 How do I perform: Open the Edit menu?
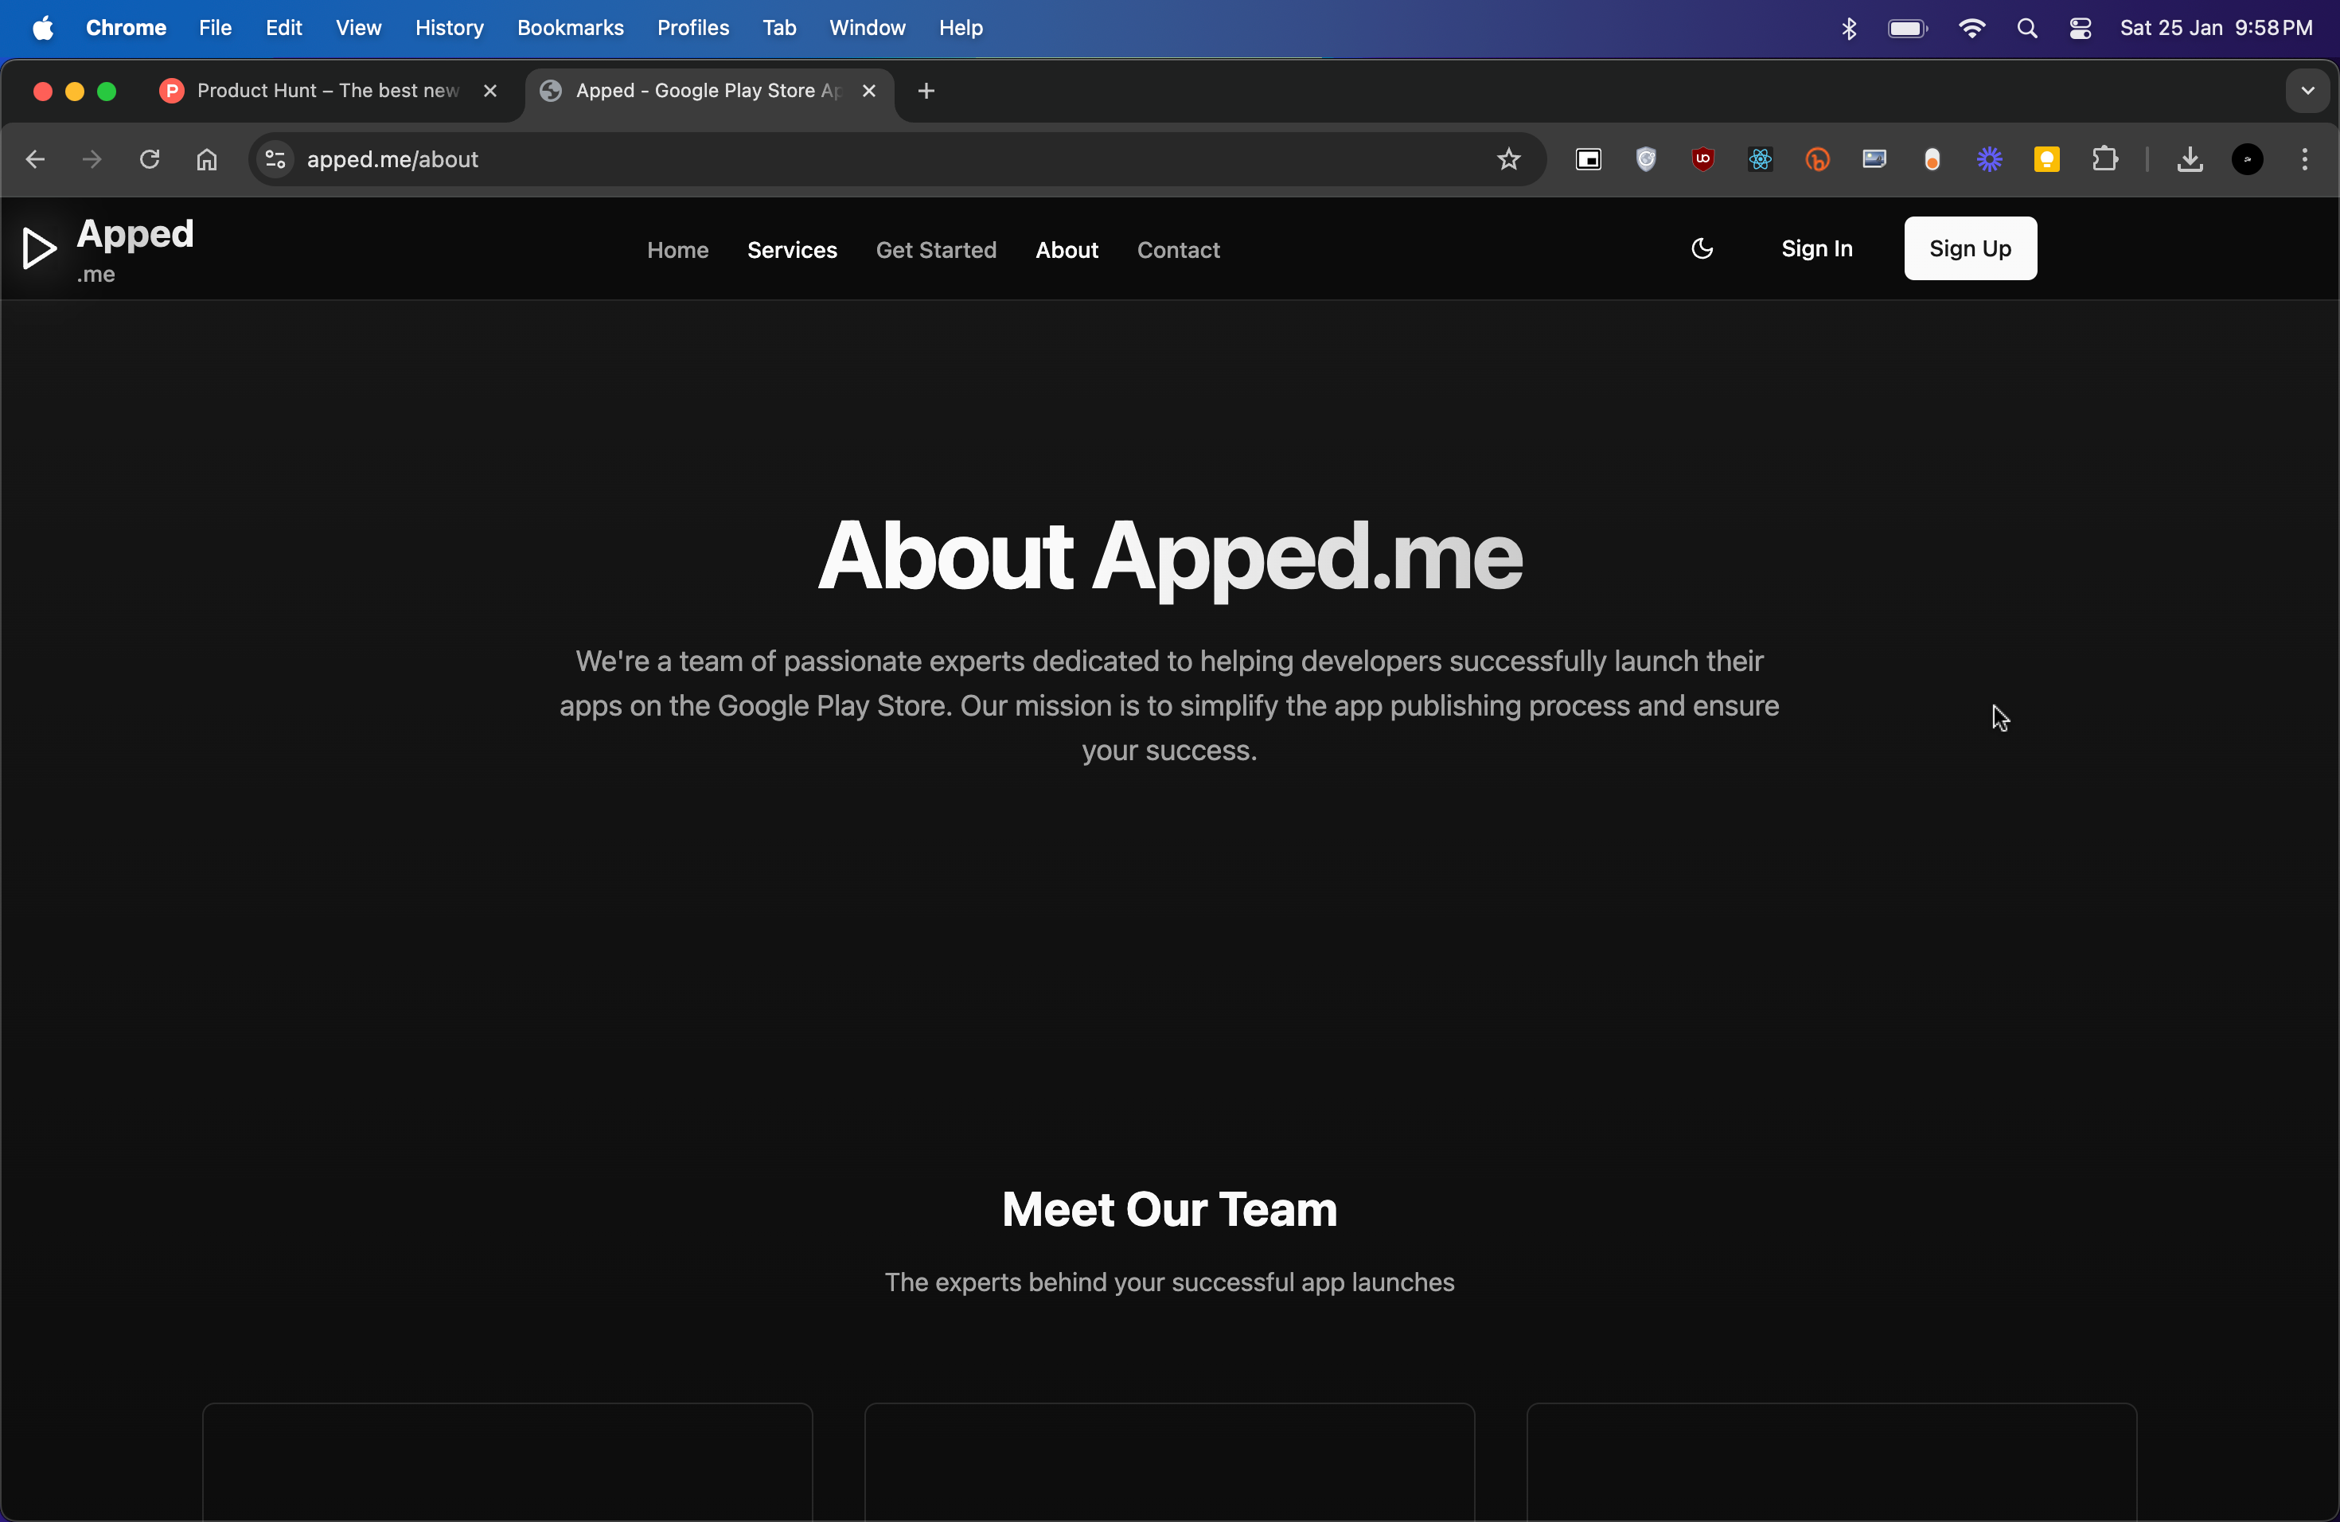point(283,29)
